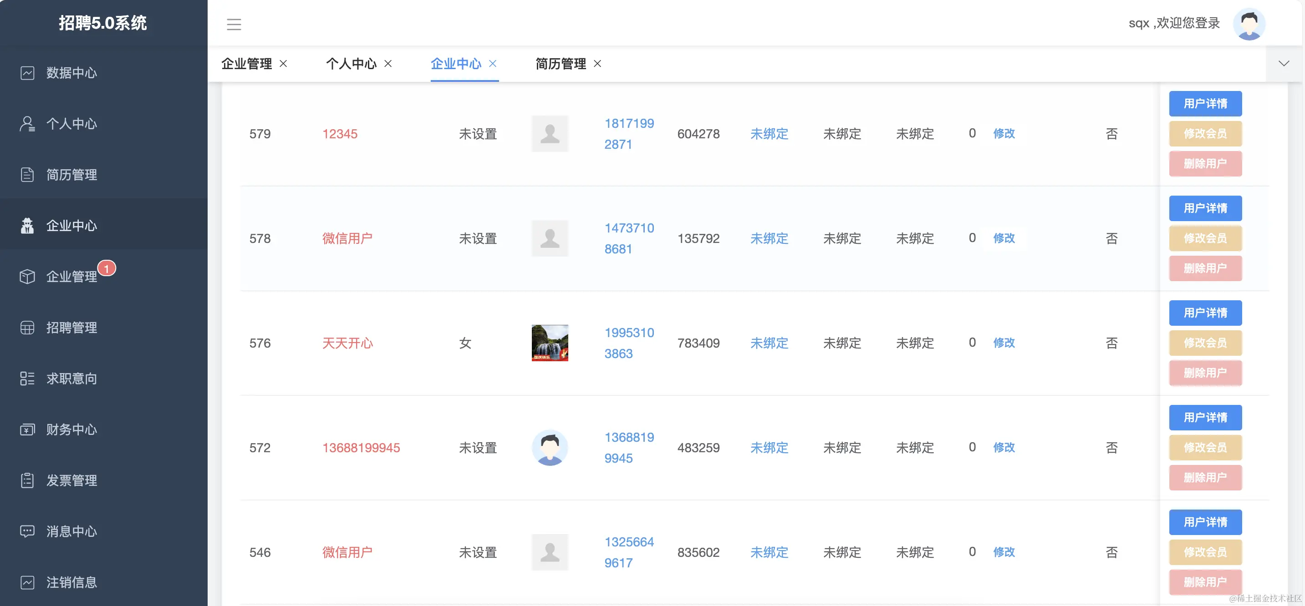Open 企业管理 sidebar item with badge
This screenshot has height=606, width=1305.
tap(71, 277)
